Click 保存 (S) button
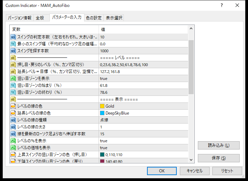The width and height of the screenshot is (248, 181). pos(219,158)
